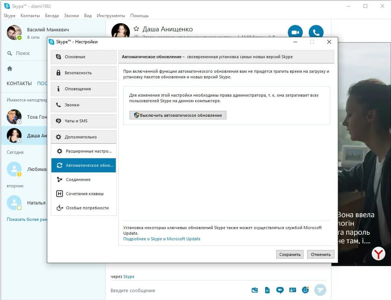The width and height of the screenshot is (391, 300).
Task: Click the search magnifier icon
Action: click(10, 53)
